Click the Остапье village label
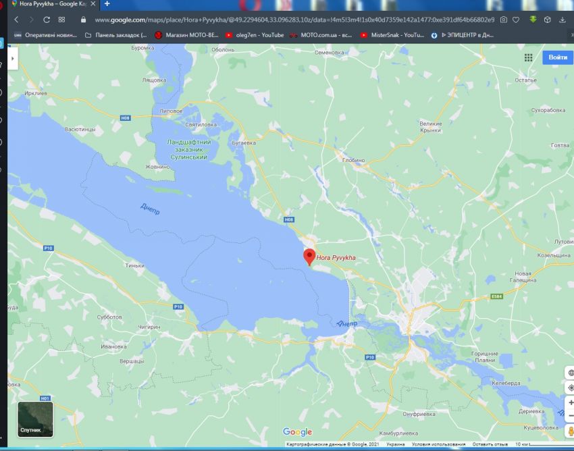574x451 pixels. coord(525,80)
